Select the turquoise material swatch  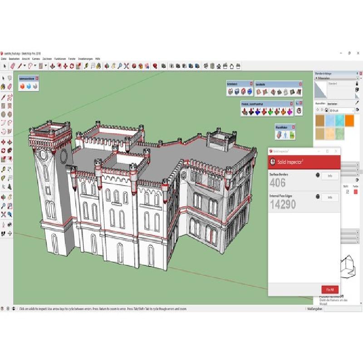click(339, 121)
